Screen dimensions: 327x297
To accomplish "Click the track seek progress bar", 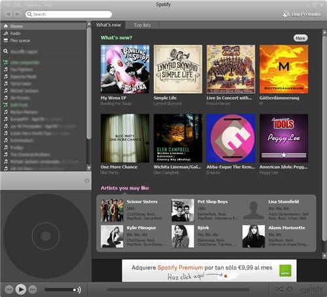I will (x=178, y=290).
